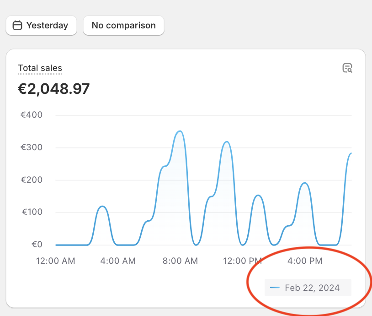Click the Total sales heading
The width and height of the screenshot is (372, 316).
tap(40, 68)
